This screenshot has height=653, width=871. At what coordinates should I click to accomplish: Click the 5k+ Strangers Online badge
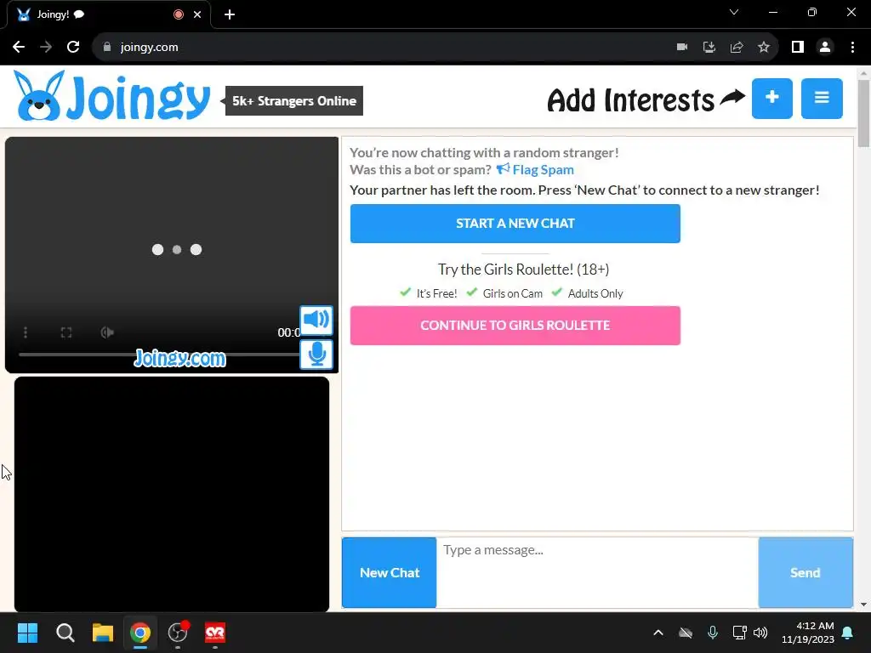tap(293, 100)
